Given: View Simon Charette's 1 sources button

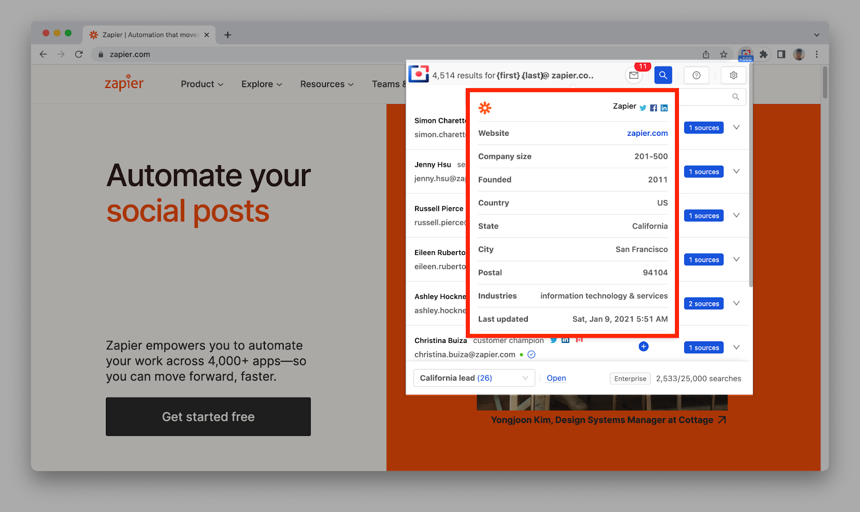Looking at the screenshot, I should click(x=704, y=128).
